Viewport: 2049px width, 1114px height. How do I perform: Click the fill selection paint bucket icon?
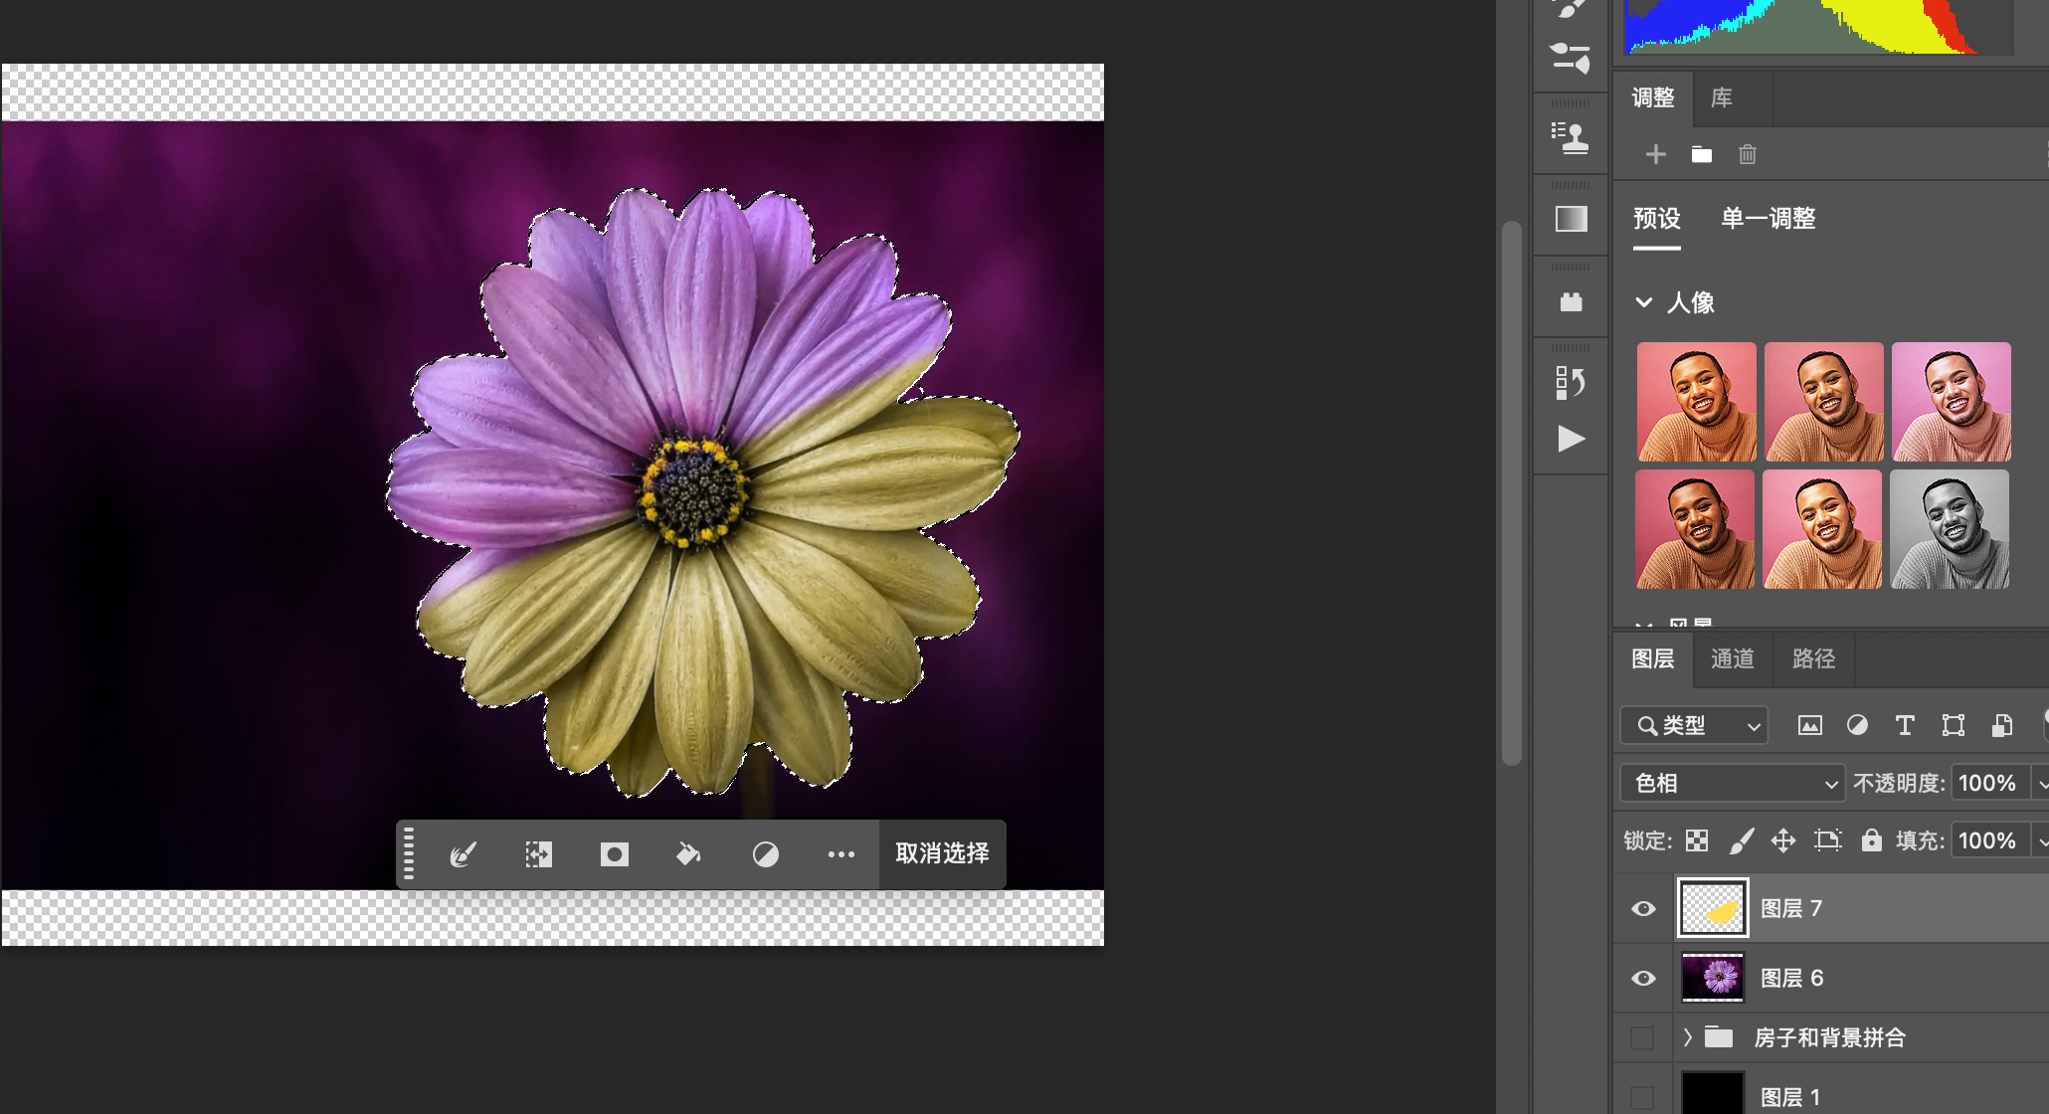[688, 854]
